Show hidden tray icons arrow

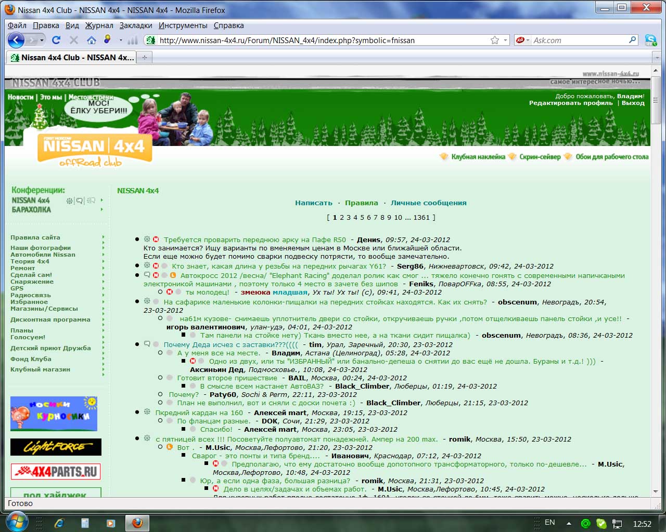click(569, 524)
